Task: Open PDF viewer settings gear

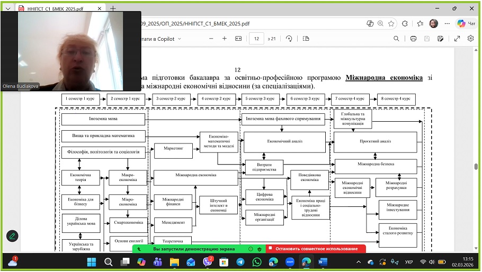Action: click(470, 39)
